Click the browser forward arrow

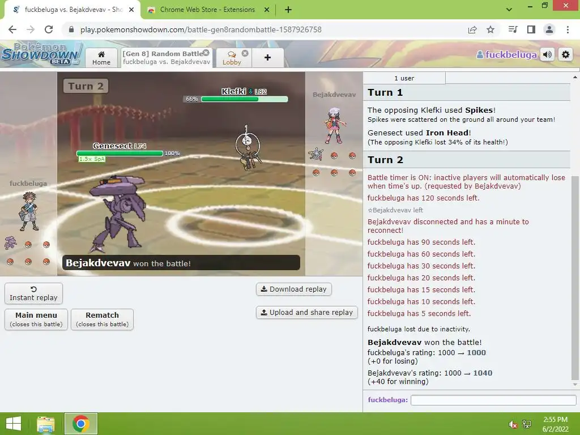31,29
